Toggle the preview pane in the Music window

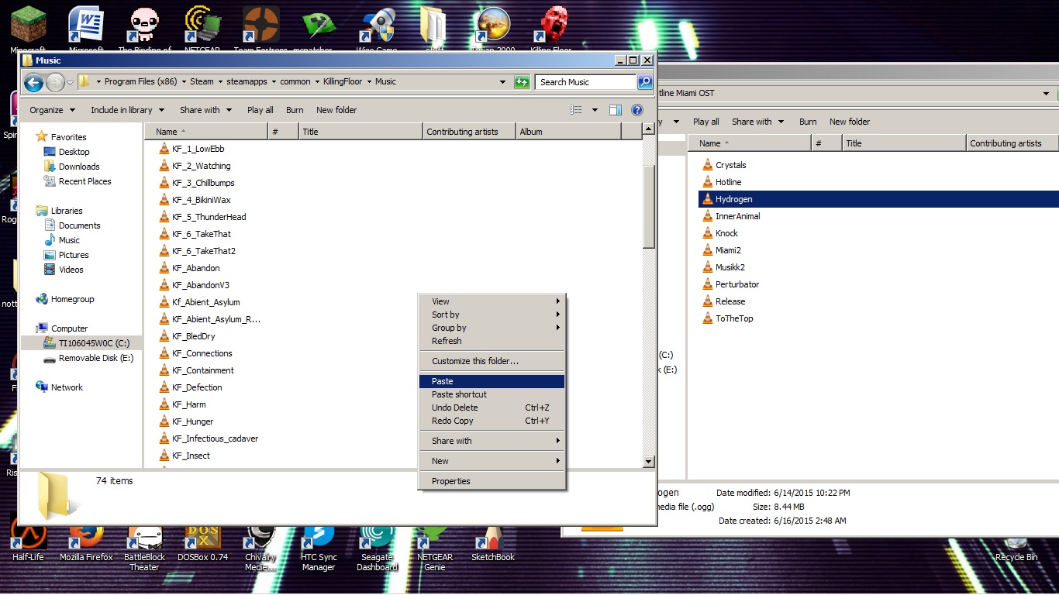[616, 110]
